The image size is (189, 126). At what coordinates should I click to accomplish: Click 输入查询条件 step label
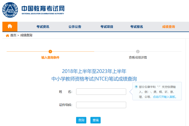(50, 58)
